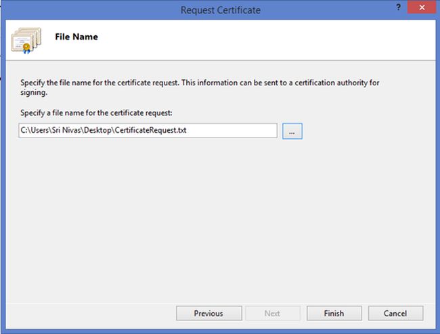Image resolution: width=440 pixels, height=334 pixels.
Task: Click the disabled Next button
Action: (272, 313)
